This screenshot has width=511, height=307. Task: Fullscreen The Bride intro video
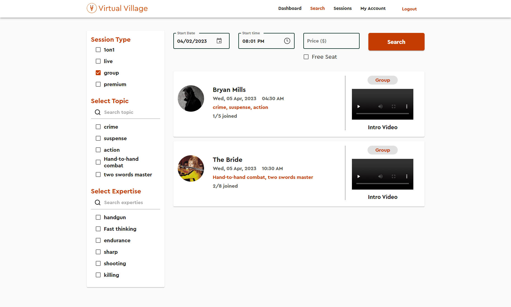[x=394, y=176]
